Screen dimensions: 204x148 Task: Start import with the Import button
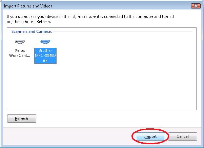click(x=150, y=136)
